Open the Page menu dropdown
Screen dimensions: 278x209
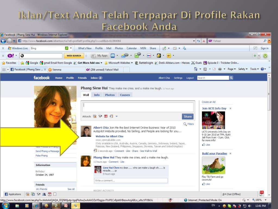click(x=232, y=69)
